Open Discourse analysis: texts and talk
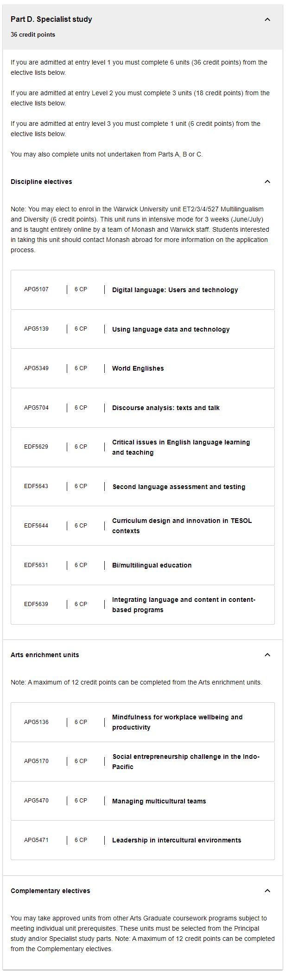Viewport: 286px width, 972px height. pos(165,408)
